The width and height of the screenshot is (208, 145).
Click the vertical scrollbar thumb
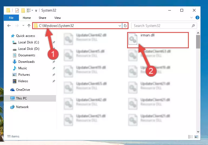coord(198,42)
